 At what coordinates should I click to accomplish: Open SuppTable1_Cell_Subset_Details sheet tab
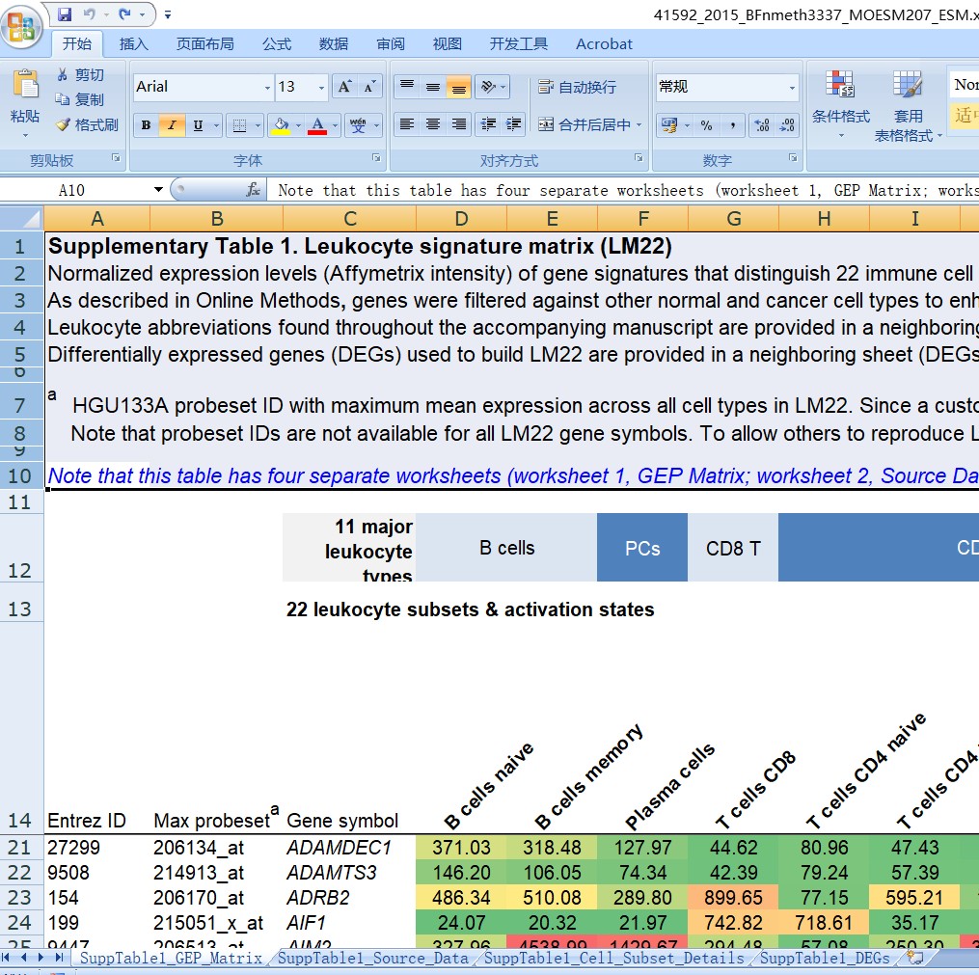coord(614,958)
